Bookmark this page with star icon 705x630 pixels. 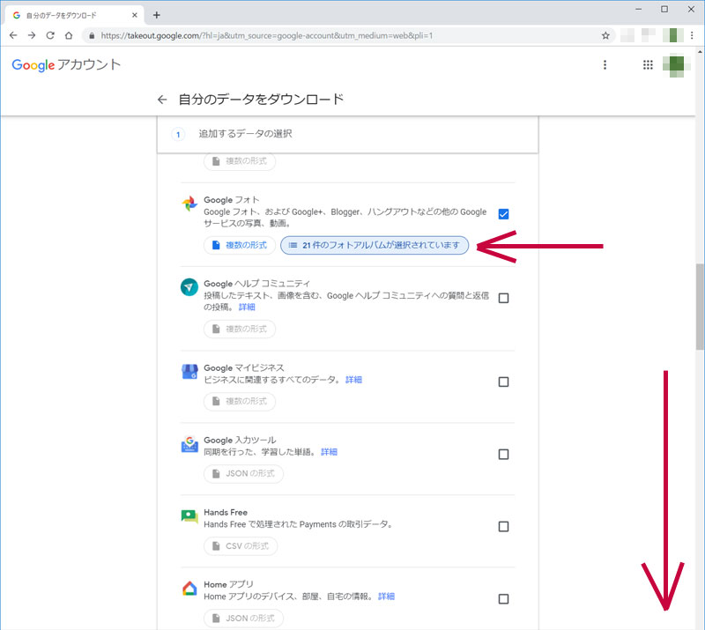[x=605, y=35]
